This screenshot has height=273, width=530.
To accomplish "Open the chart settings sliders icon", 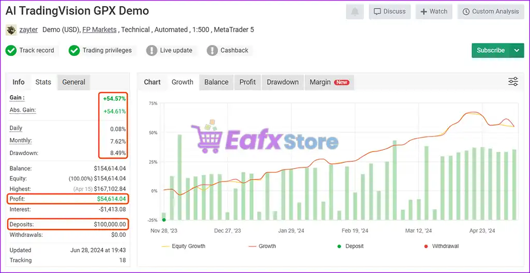I will pyautogui.click(x=513, y=82).
